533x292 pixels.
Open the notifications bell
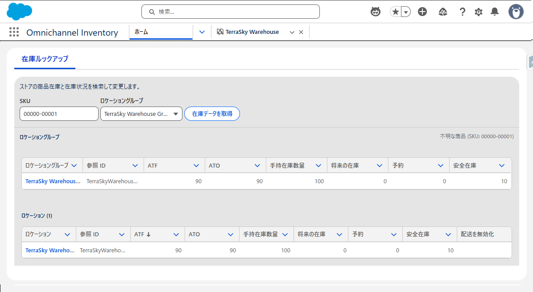[x=495, y=12]
